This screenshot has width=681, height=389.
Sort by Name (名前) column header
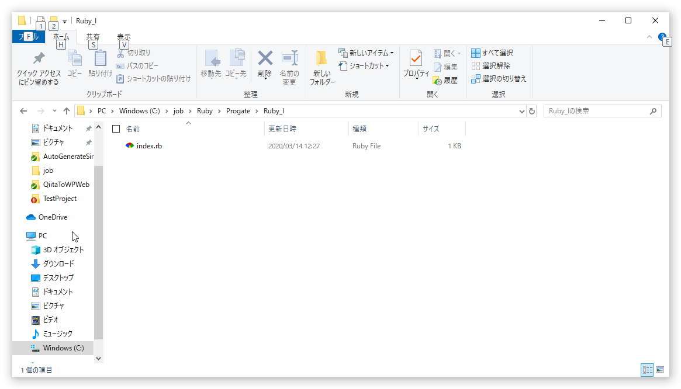[x=133, y=129]
